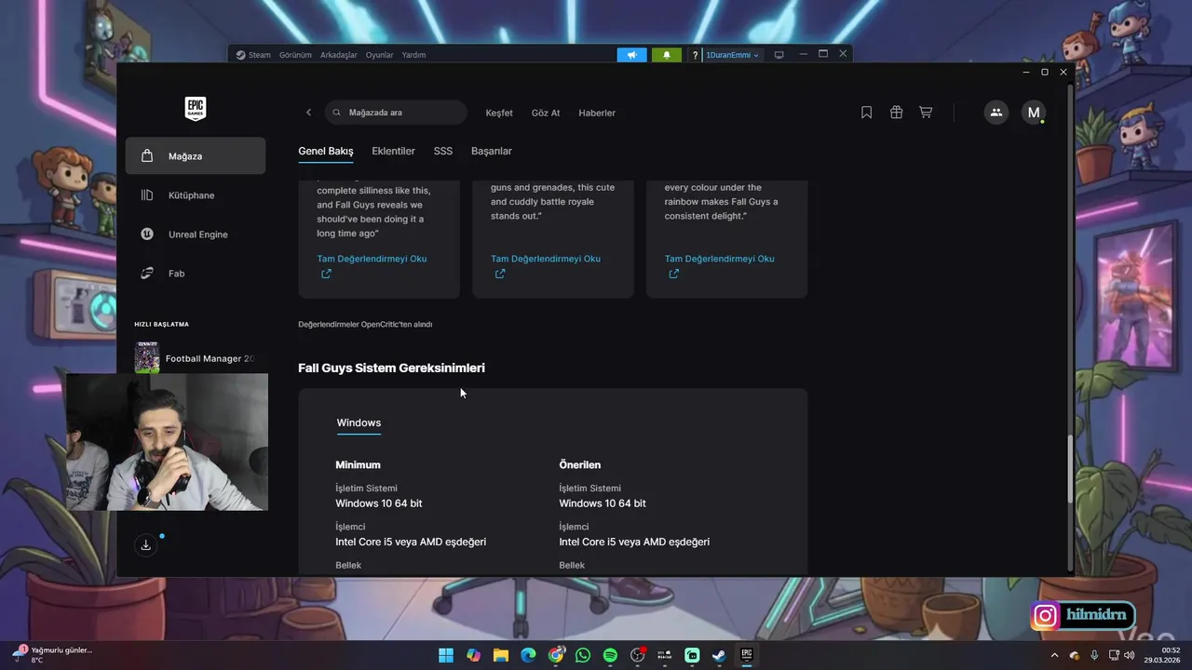This screenshot has height=670, width=1192.
Task: Open the wishlist bookmark icon
Action: [867, 113]
